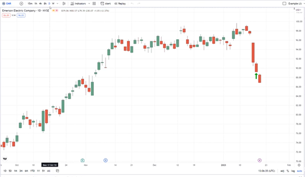Set date range to 3M
Screen dimensions: 305x177
click(x=21, y=171)
